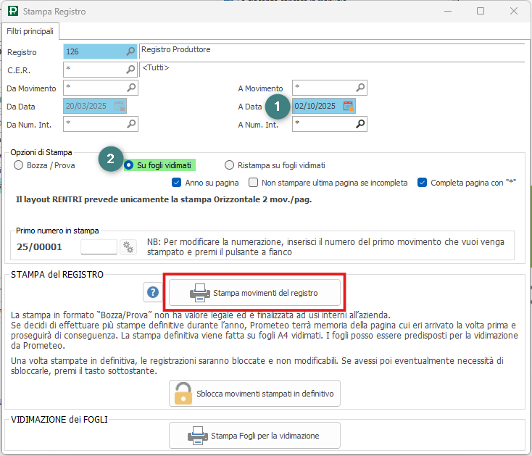This screenshot has width=532, height=456.
Task: Open lookup for Da Movimento field
Action: 130,88
